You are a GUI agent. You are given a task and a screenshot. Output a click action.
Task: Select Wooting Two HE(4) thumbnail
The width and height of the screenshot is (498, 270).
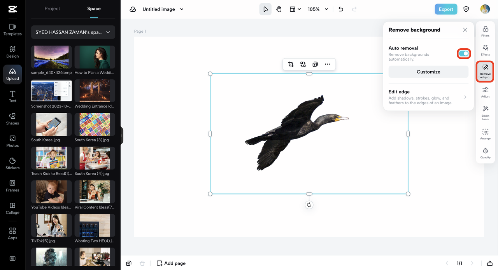pyautogui.click(x=95, y=225)
